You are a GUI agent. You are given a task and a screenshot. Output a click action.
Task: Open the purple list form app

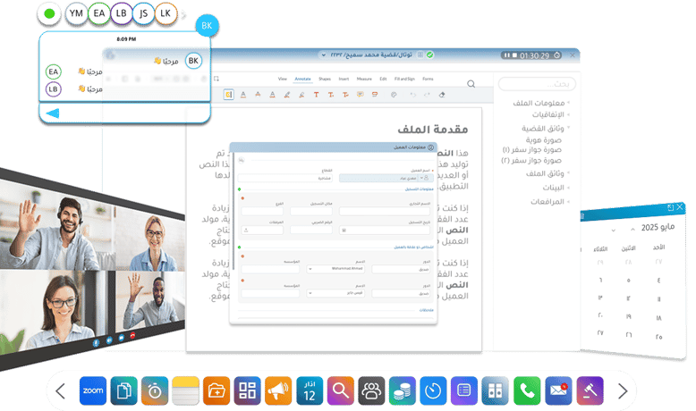(464, 390)
